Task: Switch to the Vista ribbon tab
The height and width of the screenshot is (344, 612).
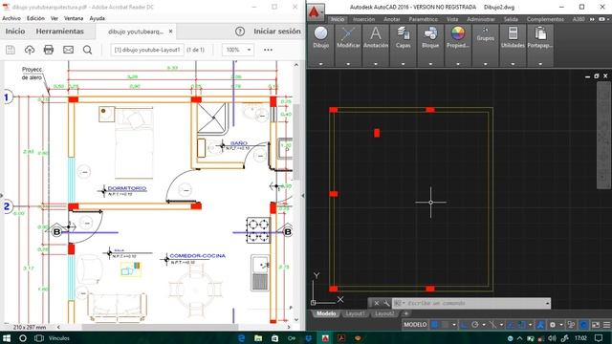Action: click(452, 19)
